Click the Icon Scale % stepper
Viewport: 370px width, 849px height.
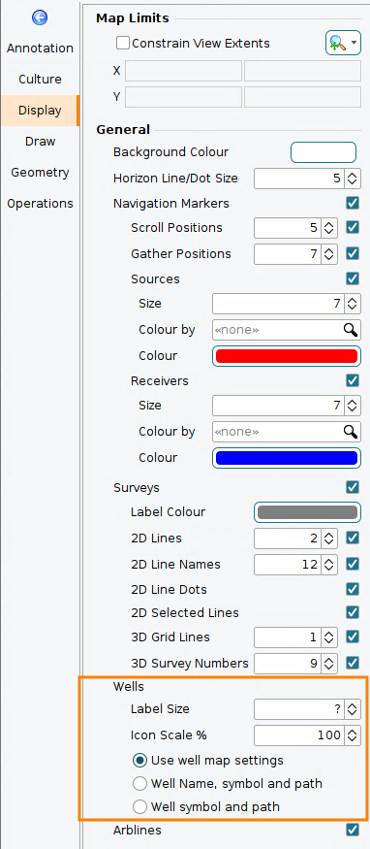[353, 735]
